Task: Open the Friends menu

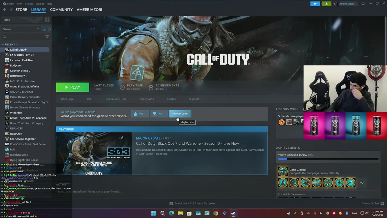Action: click(29, 4)
